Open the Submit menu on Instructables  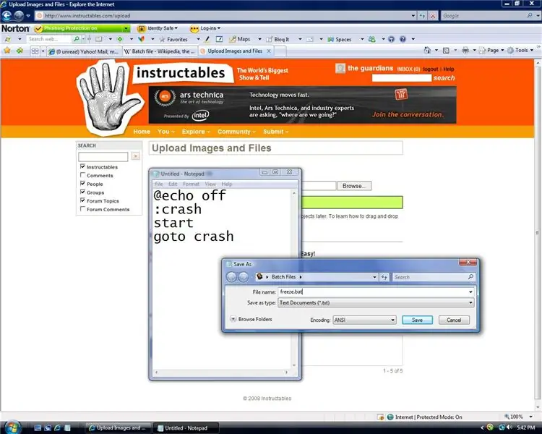click(x=275, y=132)
